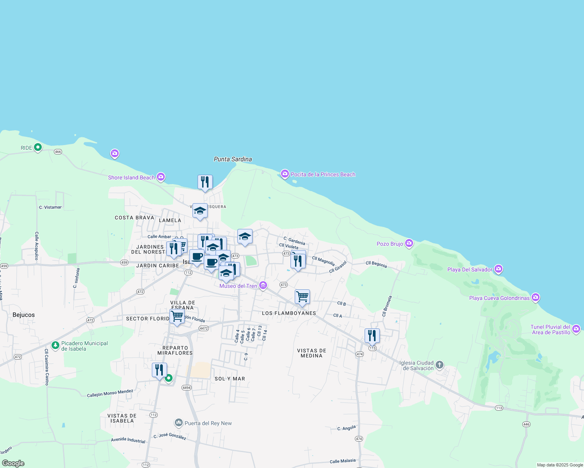Click the Punta Sardina place label
The width and height of the screenshot is (584, 468).
pyautogui.click(x=233, y=159)
